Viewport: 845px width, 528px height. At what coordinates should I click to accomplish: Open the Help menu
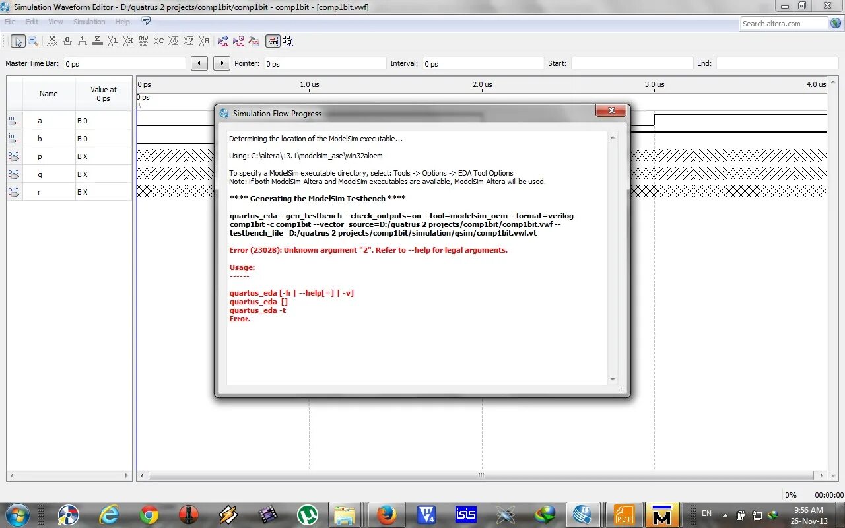(x=123, y=22)
